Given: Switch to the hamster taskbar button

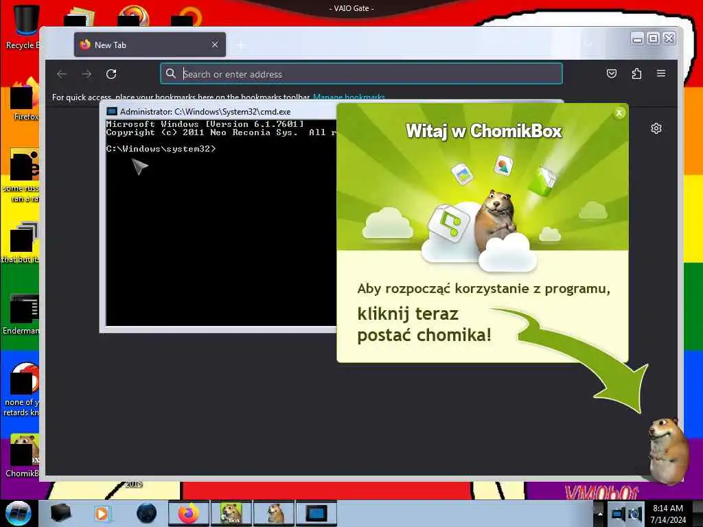Looking at the screenshot, I should [x=274, y=513].
